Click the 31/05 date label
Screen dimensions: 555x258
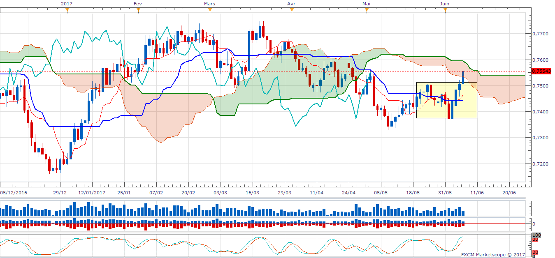pyautogui.click(x=445, y=192)
